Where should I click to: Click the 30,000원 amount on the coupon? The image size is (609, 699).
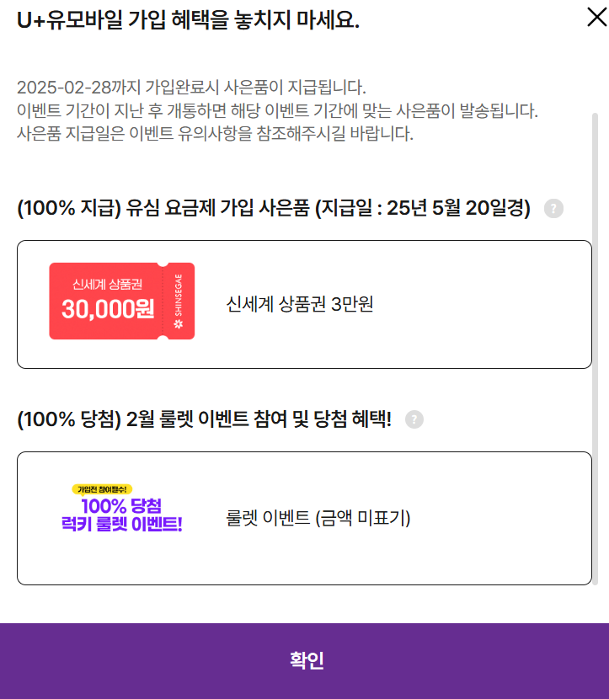pyautogui.click(x=108, y=309)
